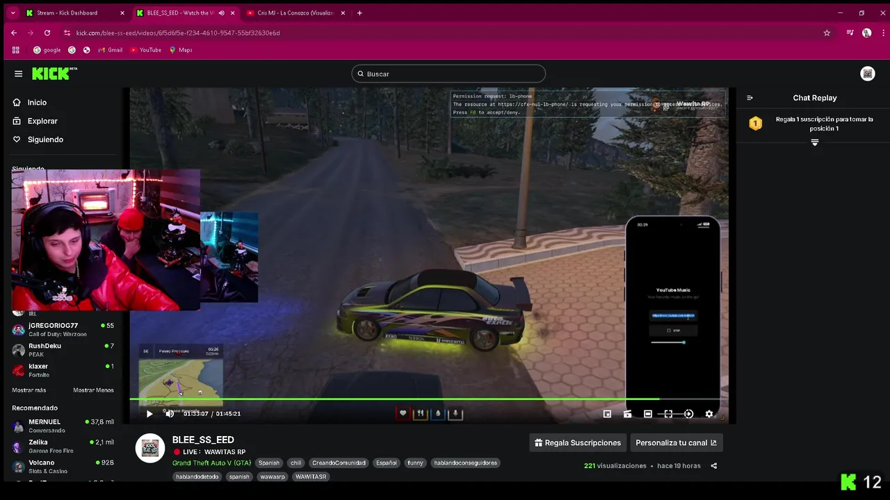890x500 pixels.
Task: Switch to Cris MJ - La Conozco tab
Action: click(295, 12)
